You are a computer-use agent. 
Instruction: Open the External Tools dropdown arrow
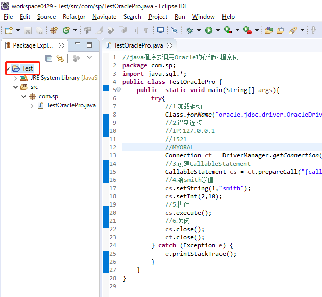257,30
